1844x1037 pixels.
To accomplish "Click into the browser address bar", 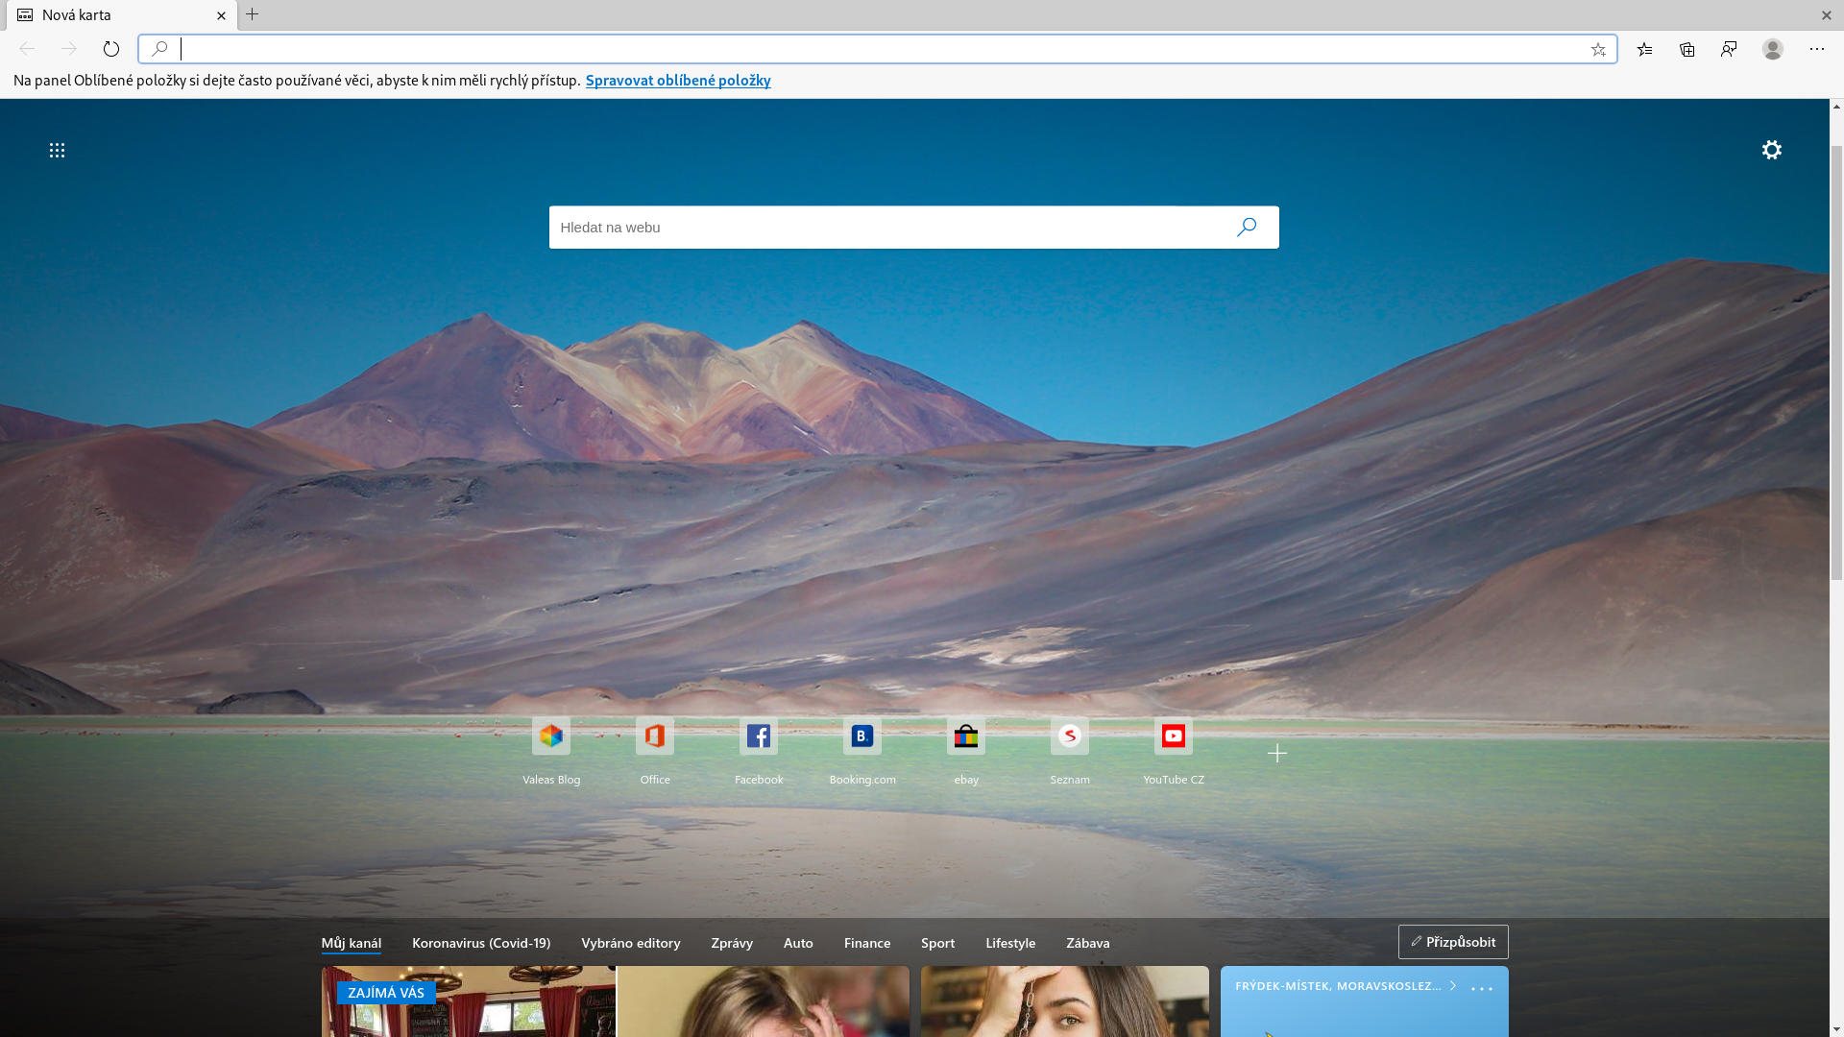I will [879, 49].
